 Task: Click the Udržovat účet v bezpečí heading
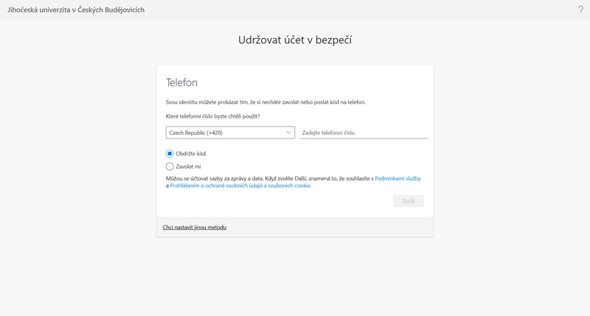pos(295,40)
